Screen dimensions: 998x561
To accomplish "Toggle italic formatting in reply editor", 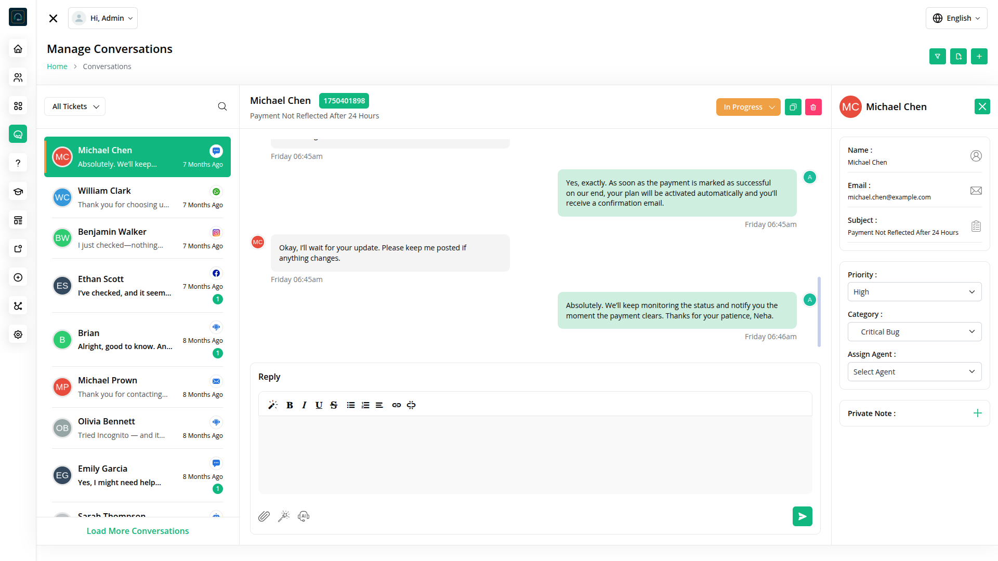I will pos(304,405).
